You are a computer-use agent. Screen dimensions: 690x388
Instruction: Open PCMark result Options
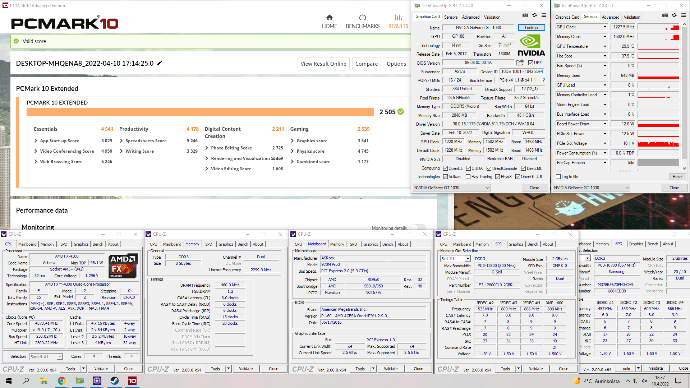[x=396, y=64]
